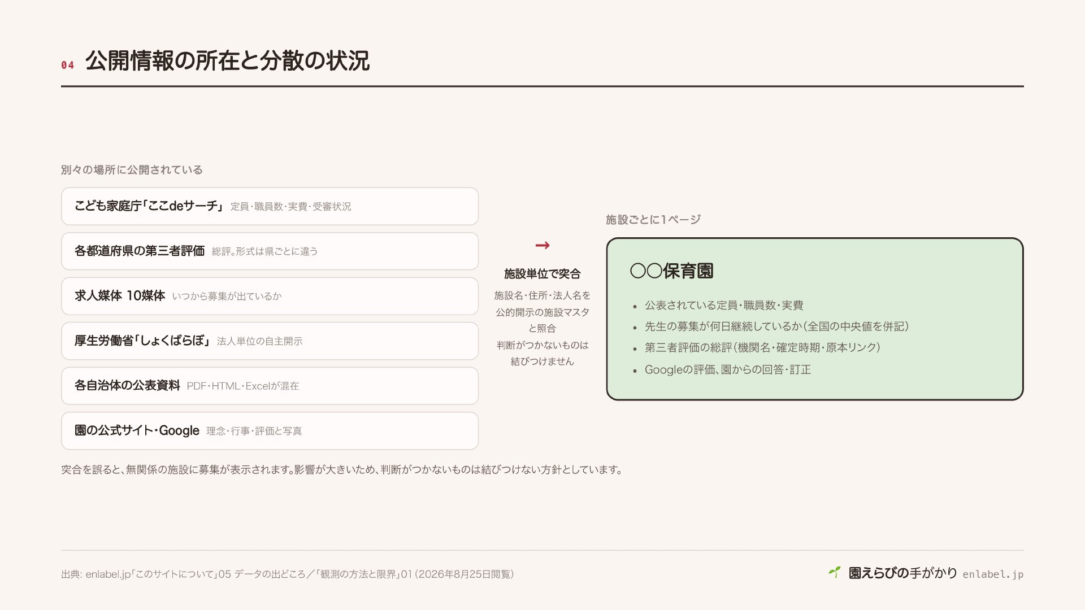Click bullet Googleの評価、園からの回答・訂正
This screenshot has height=610, width=1085.
pyautogui.click(x=728, y=370)
